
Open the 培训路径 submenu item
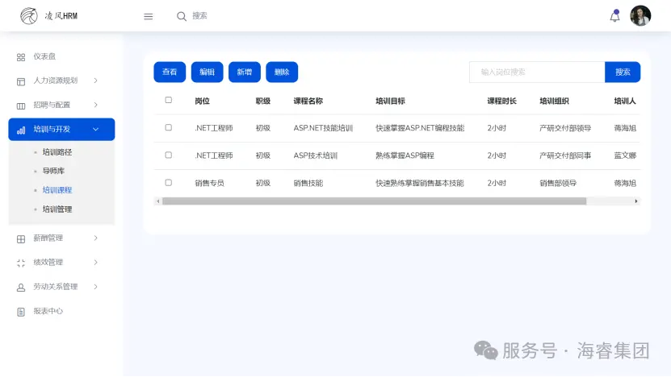(x=57, y=152)
